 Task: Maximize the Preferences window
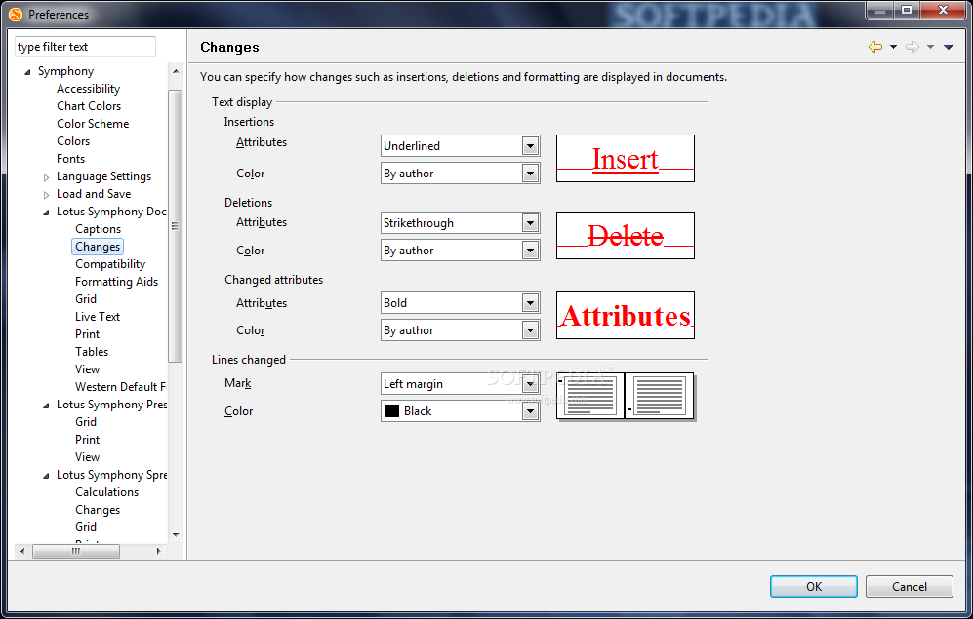(x=906, y=10)
